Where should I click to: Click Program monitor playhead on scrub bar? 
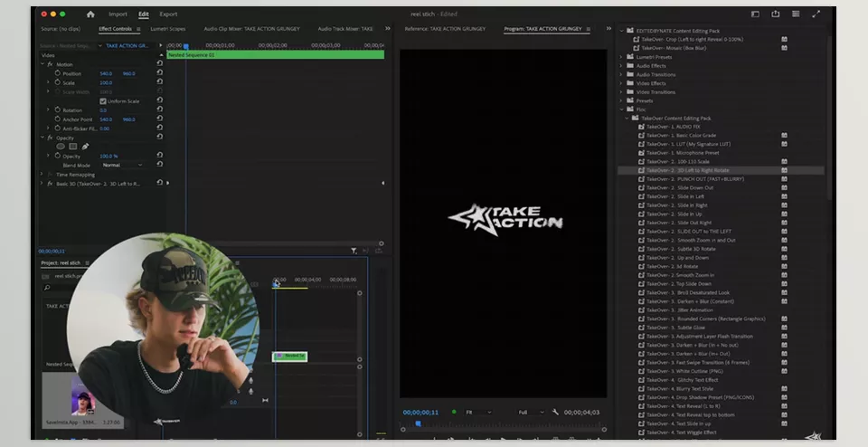tap(419, 423)
